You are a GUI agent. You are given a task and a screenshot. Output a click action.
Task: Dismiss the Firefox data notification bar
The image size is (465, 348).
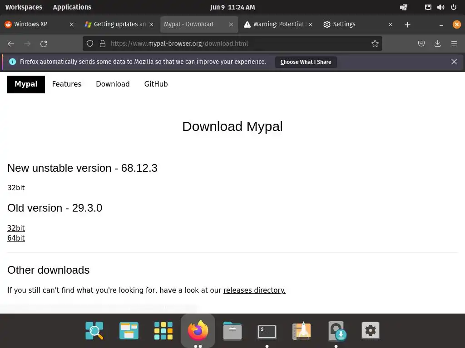[454, 62]
